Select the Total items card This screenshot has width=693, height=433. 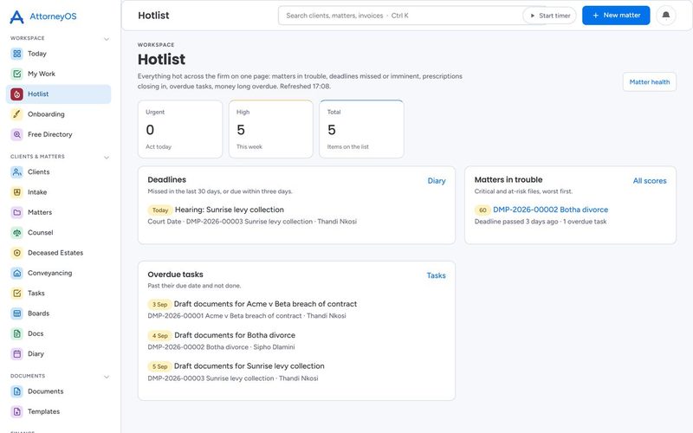pyautogui.click(x=361, y=129)
